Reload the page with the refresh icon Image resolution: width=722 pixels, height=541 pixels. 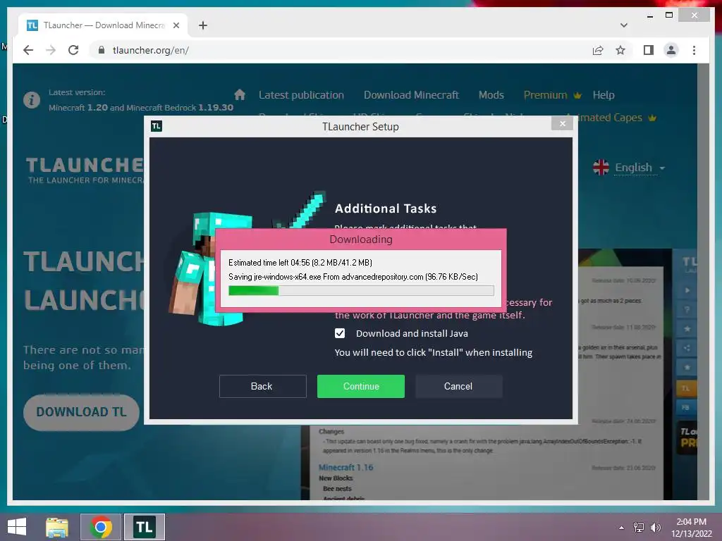73,50
